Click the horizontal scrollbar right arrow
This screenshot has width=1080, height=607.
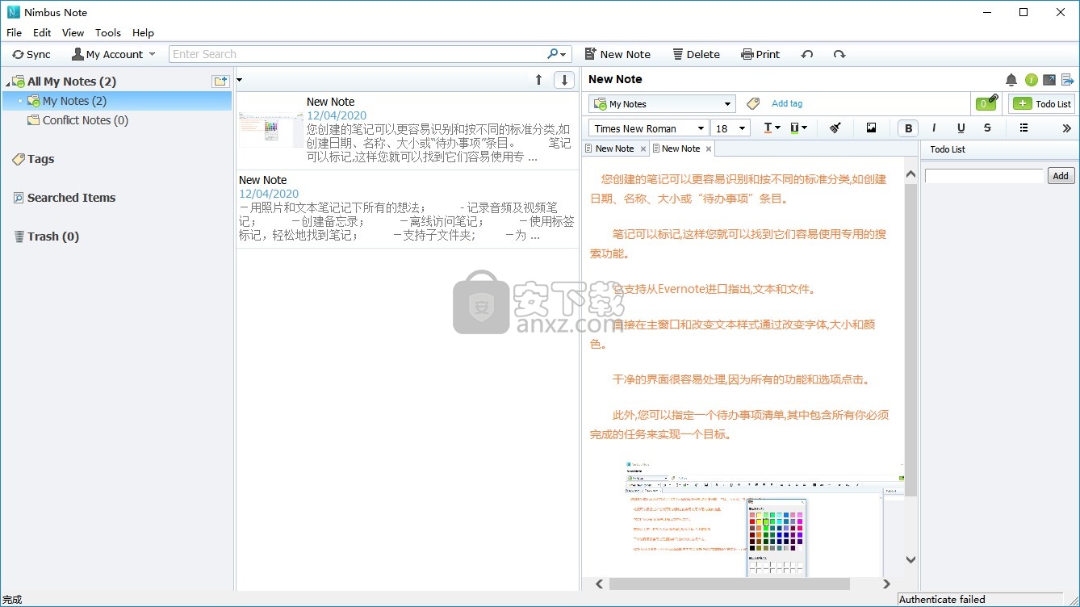pyautogui.click(x=886, y=584)
